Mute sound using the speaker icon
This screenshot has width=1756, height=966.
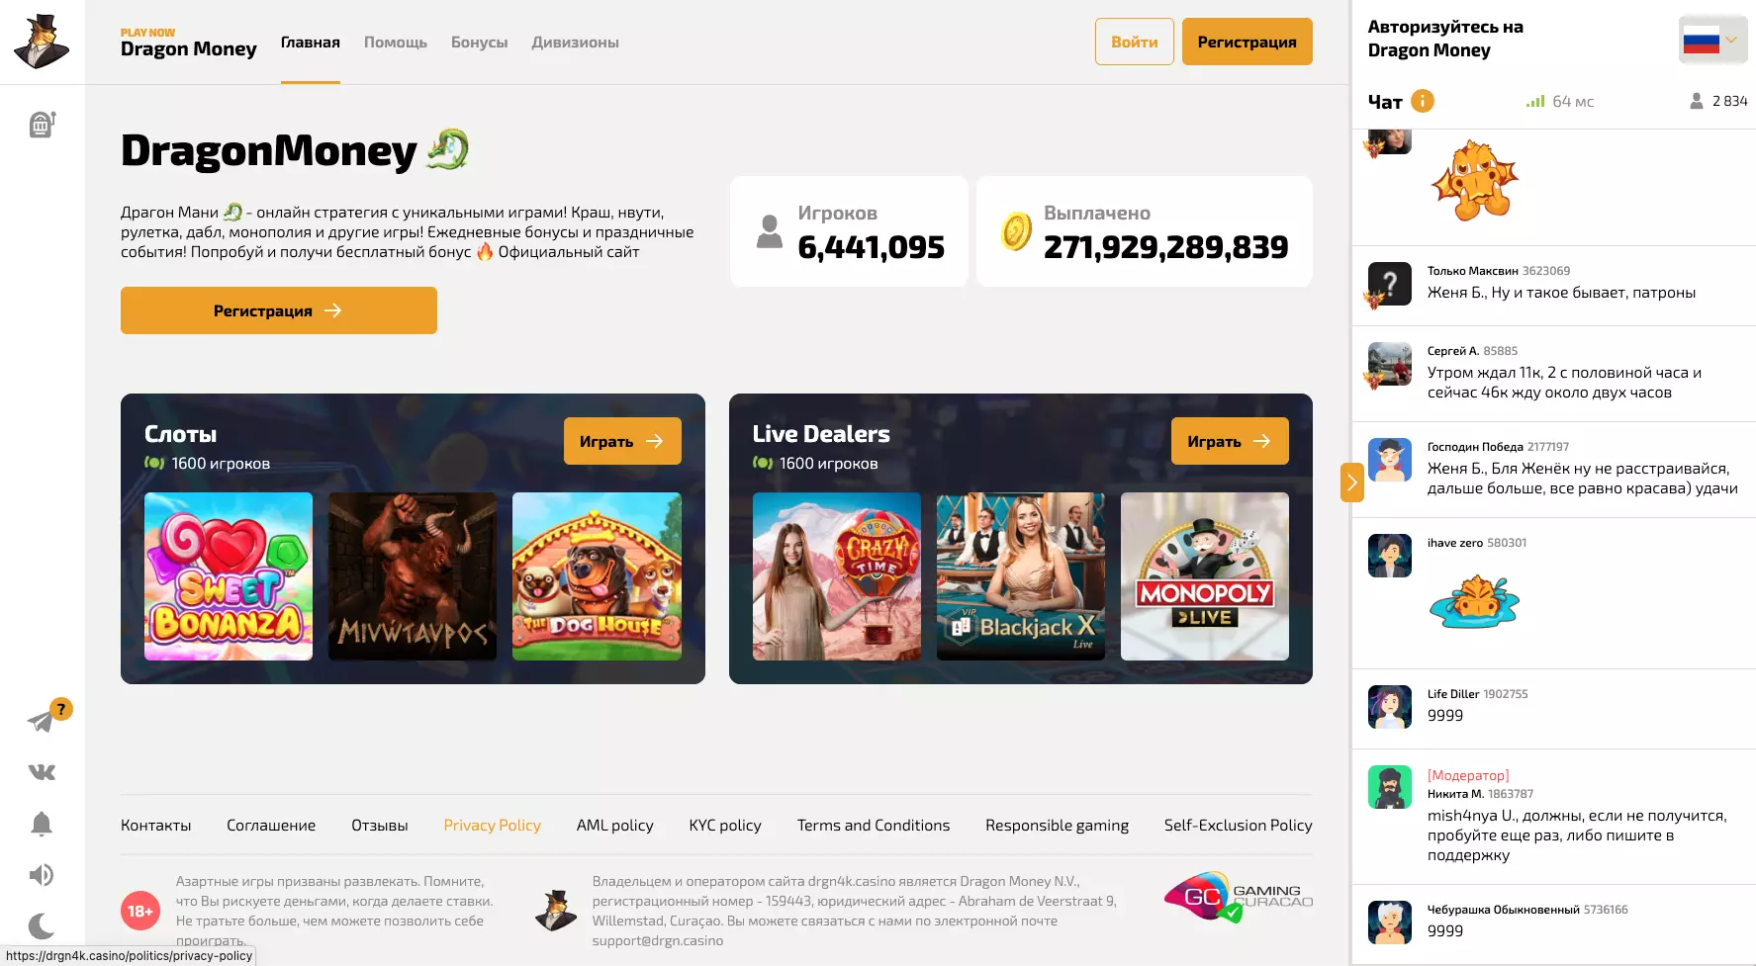[42, 875]
